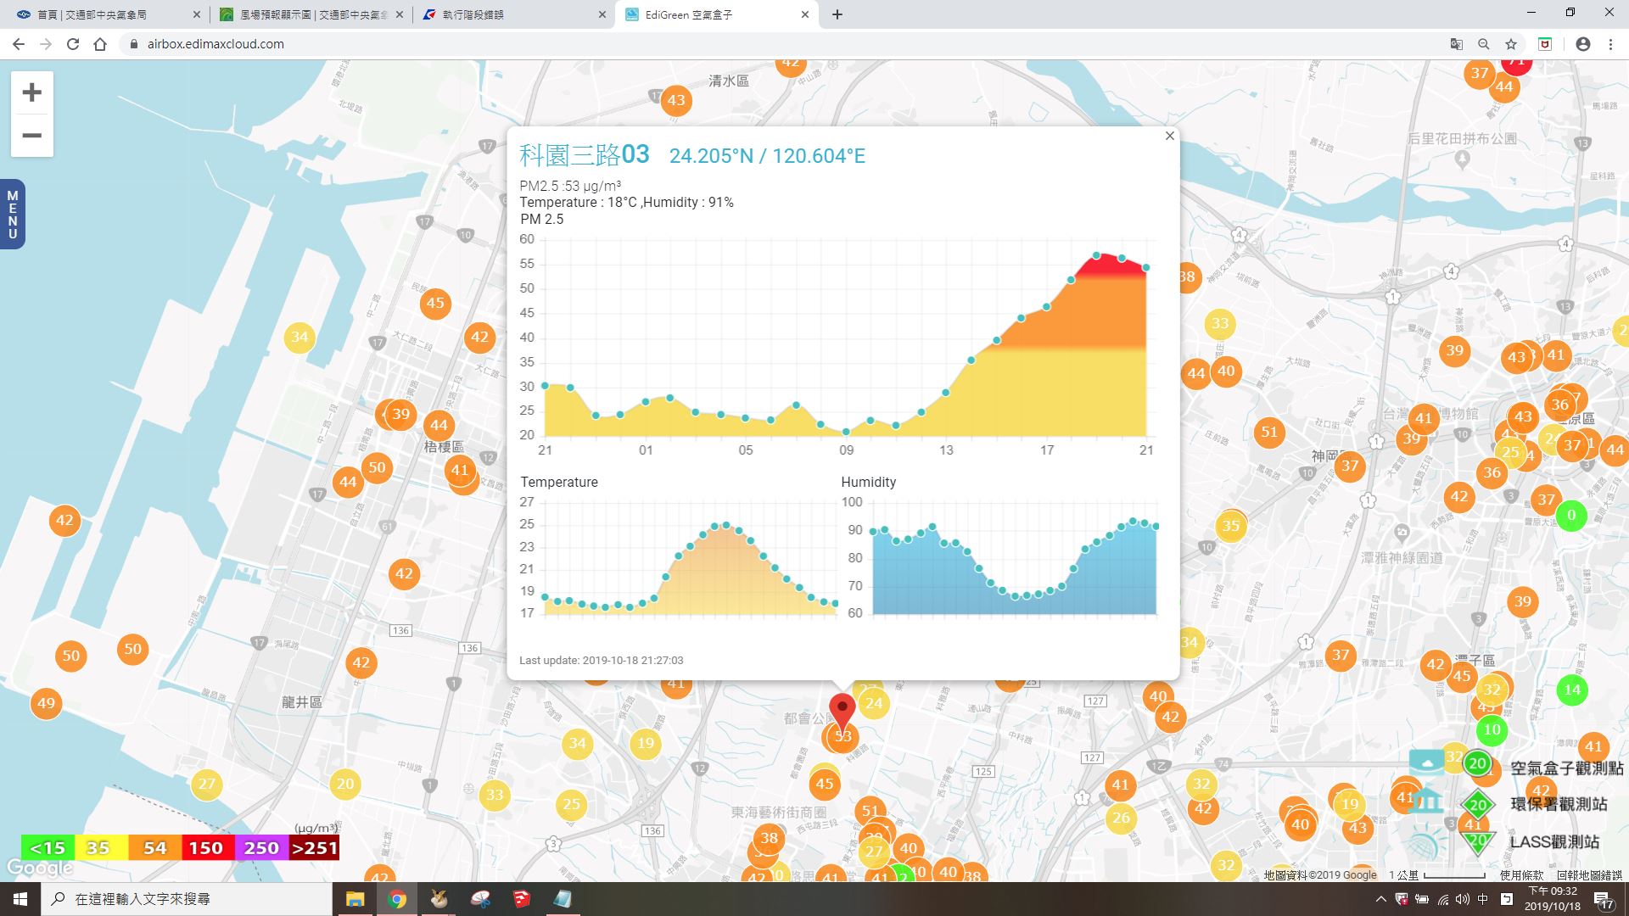The image size is (1629, 916).
Task: Click the Last update timestamp text
Action: click(x=601, y=660)
